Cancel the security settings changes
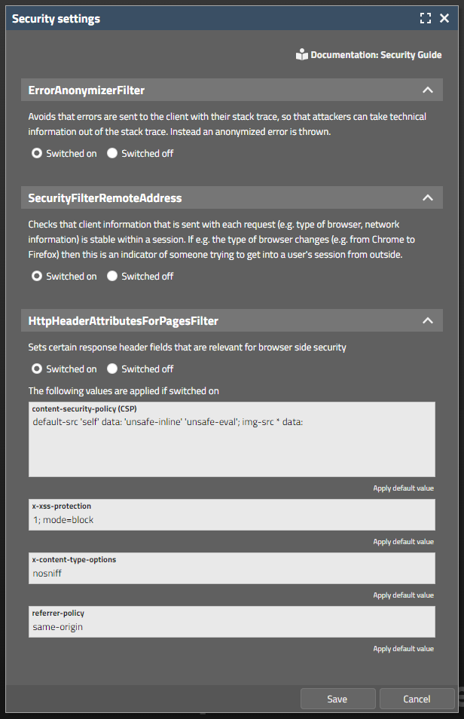This screenshot has width=464, height=719. [x=417, y=699]
